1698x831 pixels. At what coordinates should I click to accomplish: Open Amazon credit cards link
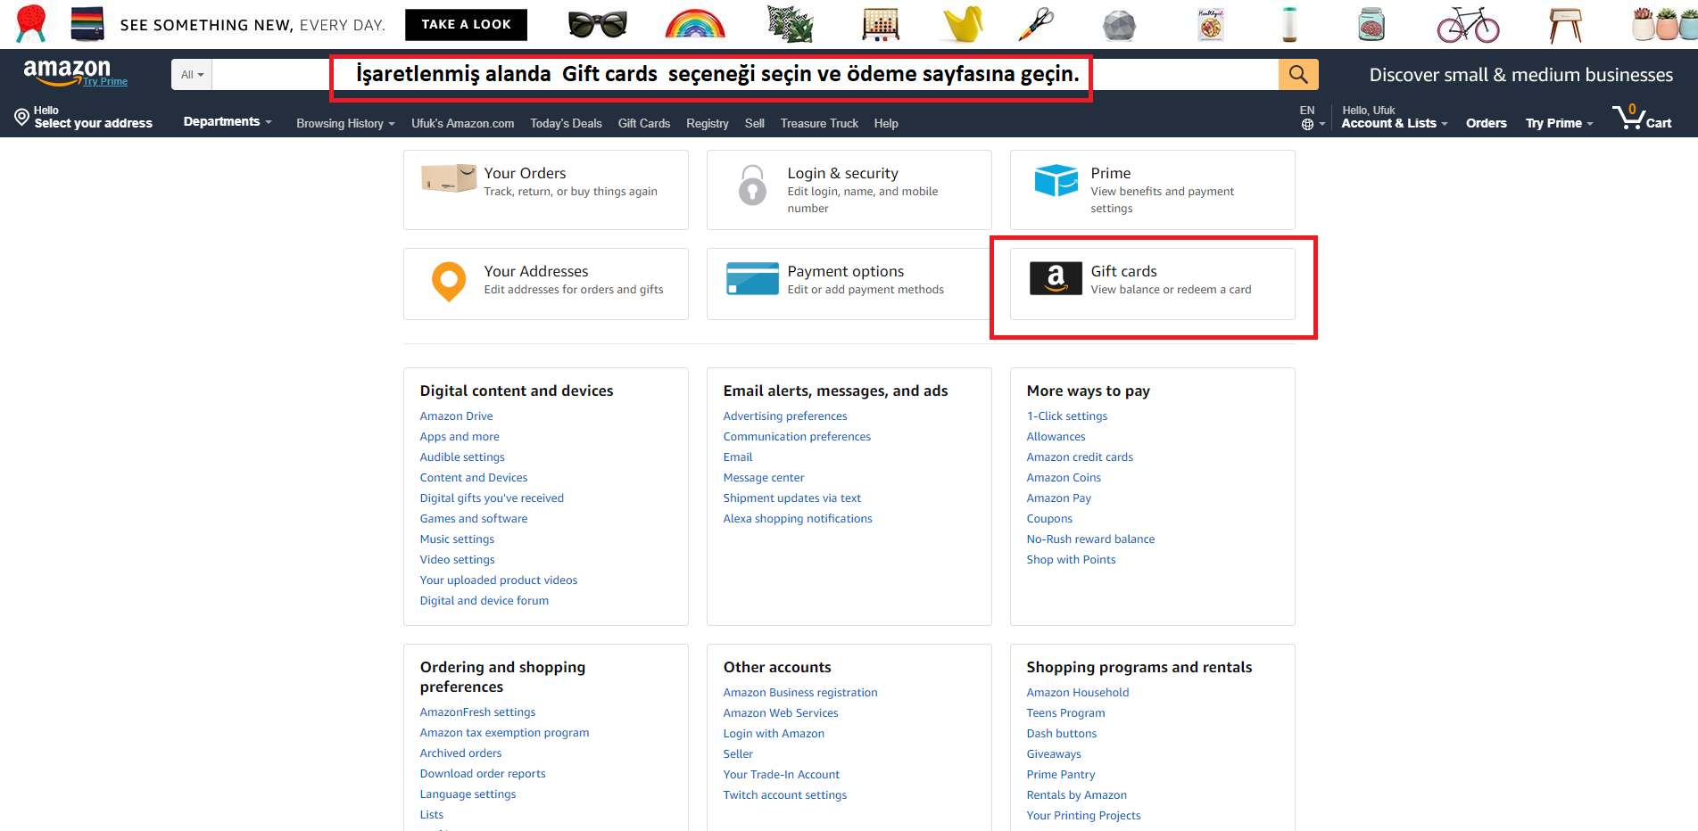(1080, 457)
